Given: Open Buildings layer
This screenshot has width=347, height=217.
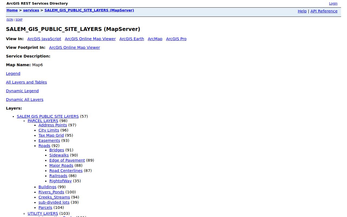Looking at the screenshot, I should tap(47, 187).
